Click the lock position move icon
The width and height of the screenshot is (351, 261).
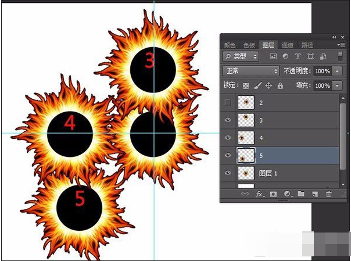point(268,85)
